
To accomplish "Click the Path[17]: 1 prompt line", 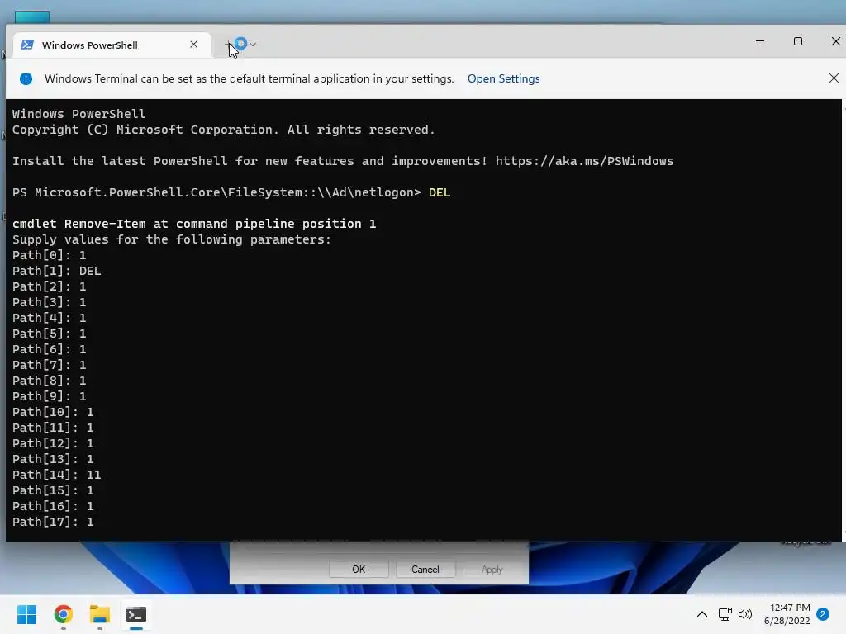I will tap(53, 522).
